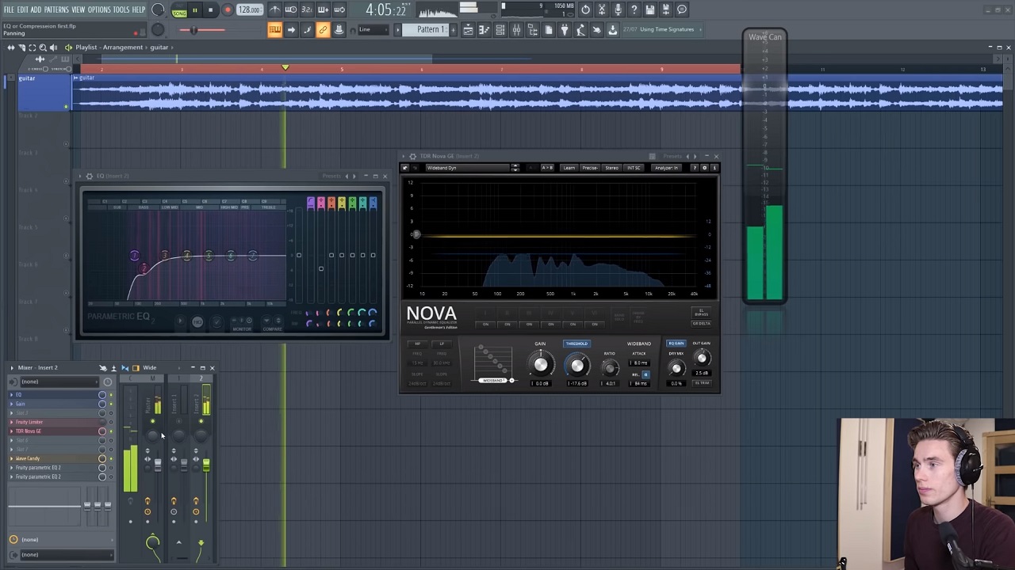1015x570 pixels.
Task: Click the record button
Action: pos(228,10)
